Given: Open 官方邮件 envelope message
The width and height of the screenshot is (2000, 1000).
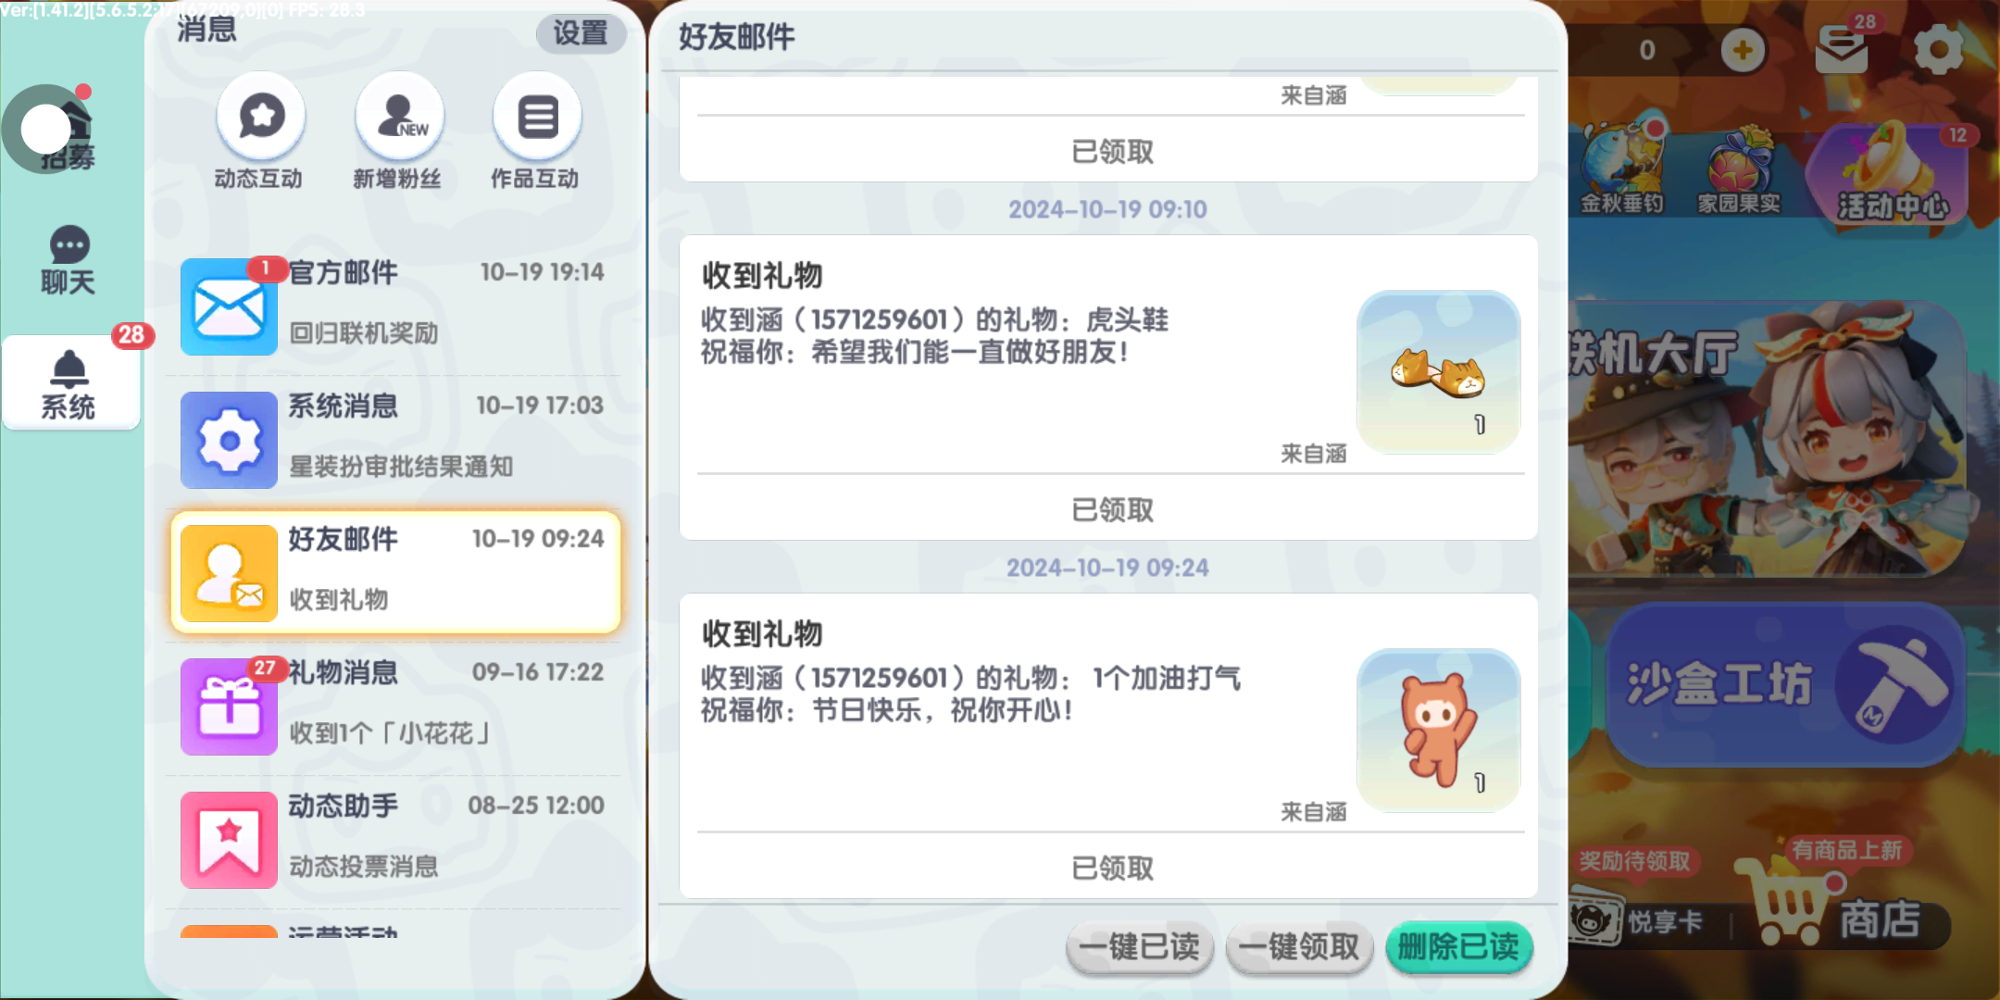Looking at the screenshot, I should (396, 306).
